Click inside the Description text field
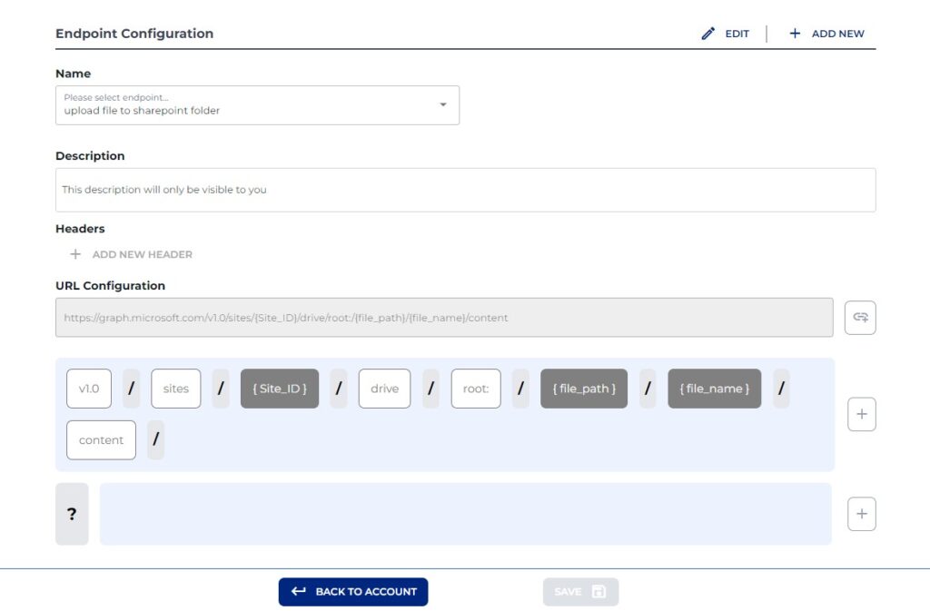 (465, 189)
